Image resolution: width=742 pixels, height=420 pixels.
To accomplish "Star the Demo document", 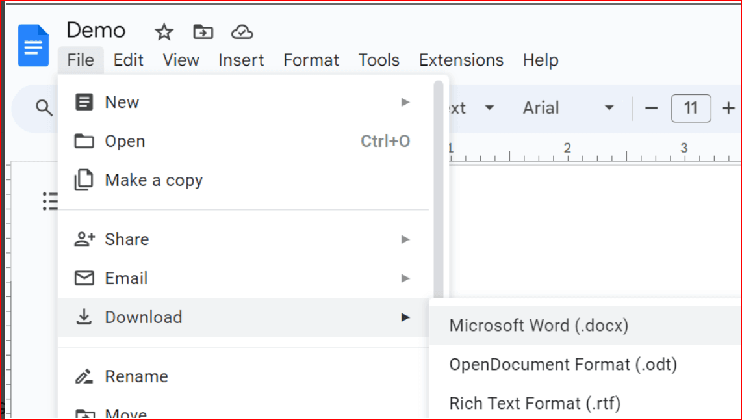I will (x=164, y=32).
